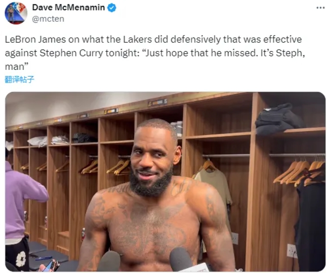Click the locker nameplate numbered 15
This screenshot has height=273, width=327.
point(158,102)
